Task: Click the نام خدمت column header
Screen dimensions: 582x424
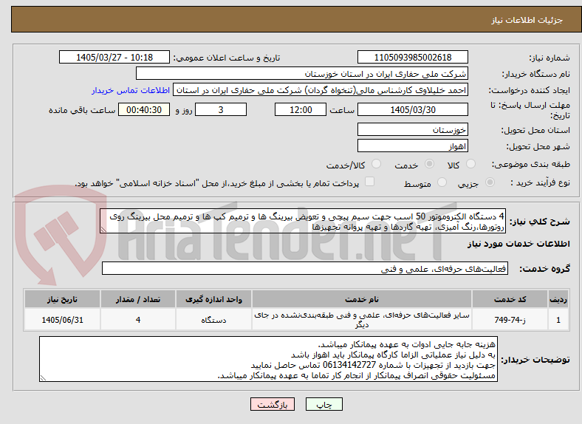Action: click(x=361, y=299)
